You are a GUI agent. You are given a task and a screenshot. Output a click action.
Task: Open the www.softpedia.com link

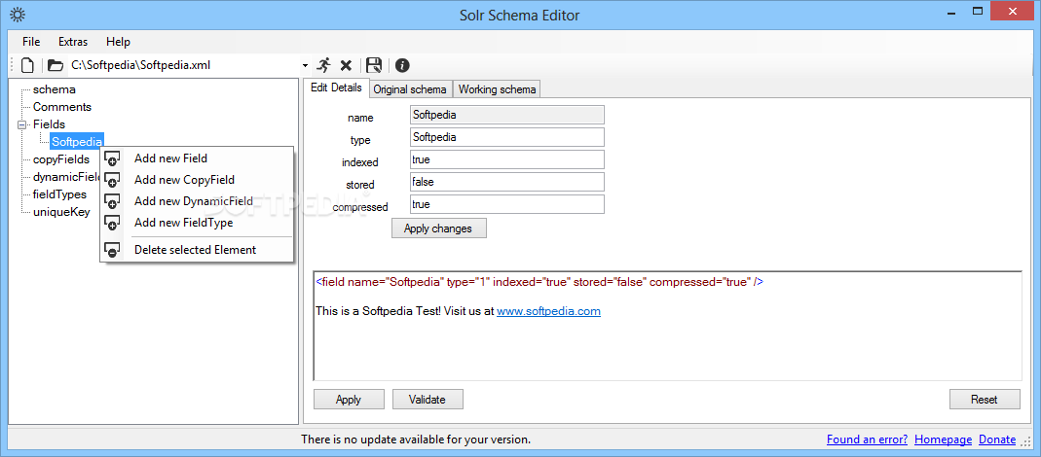[548, 310]
